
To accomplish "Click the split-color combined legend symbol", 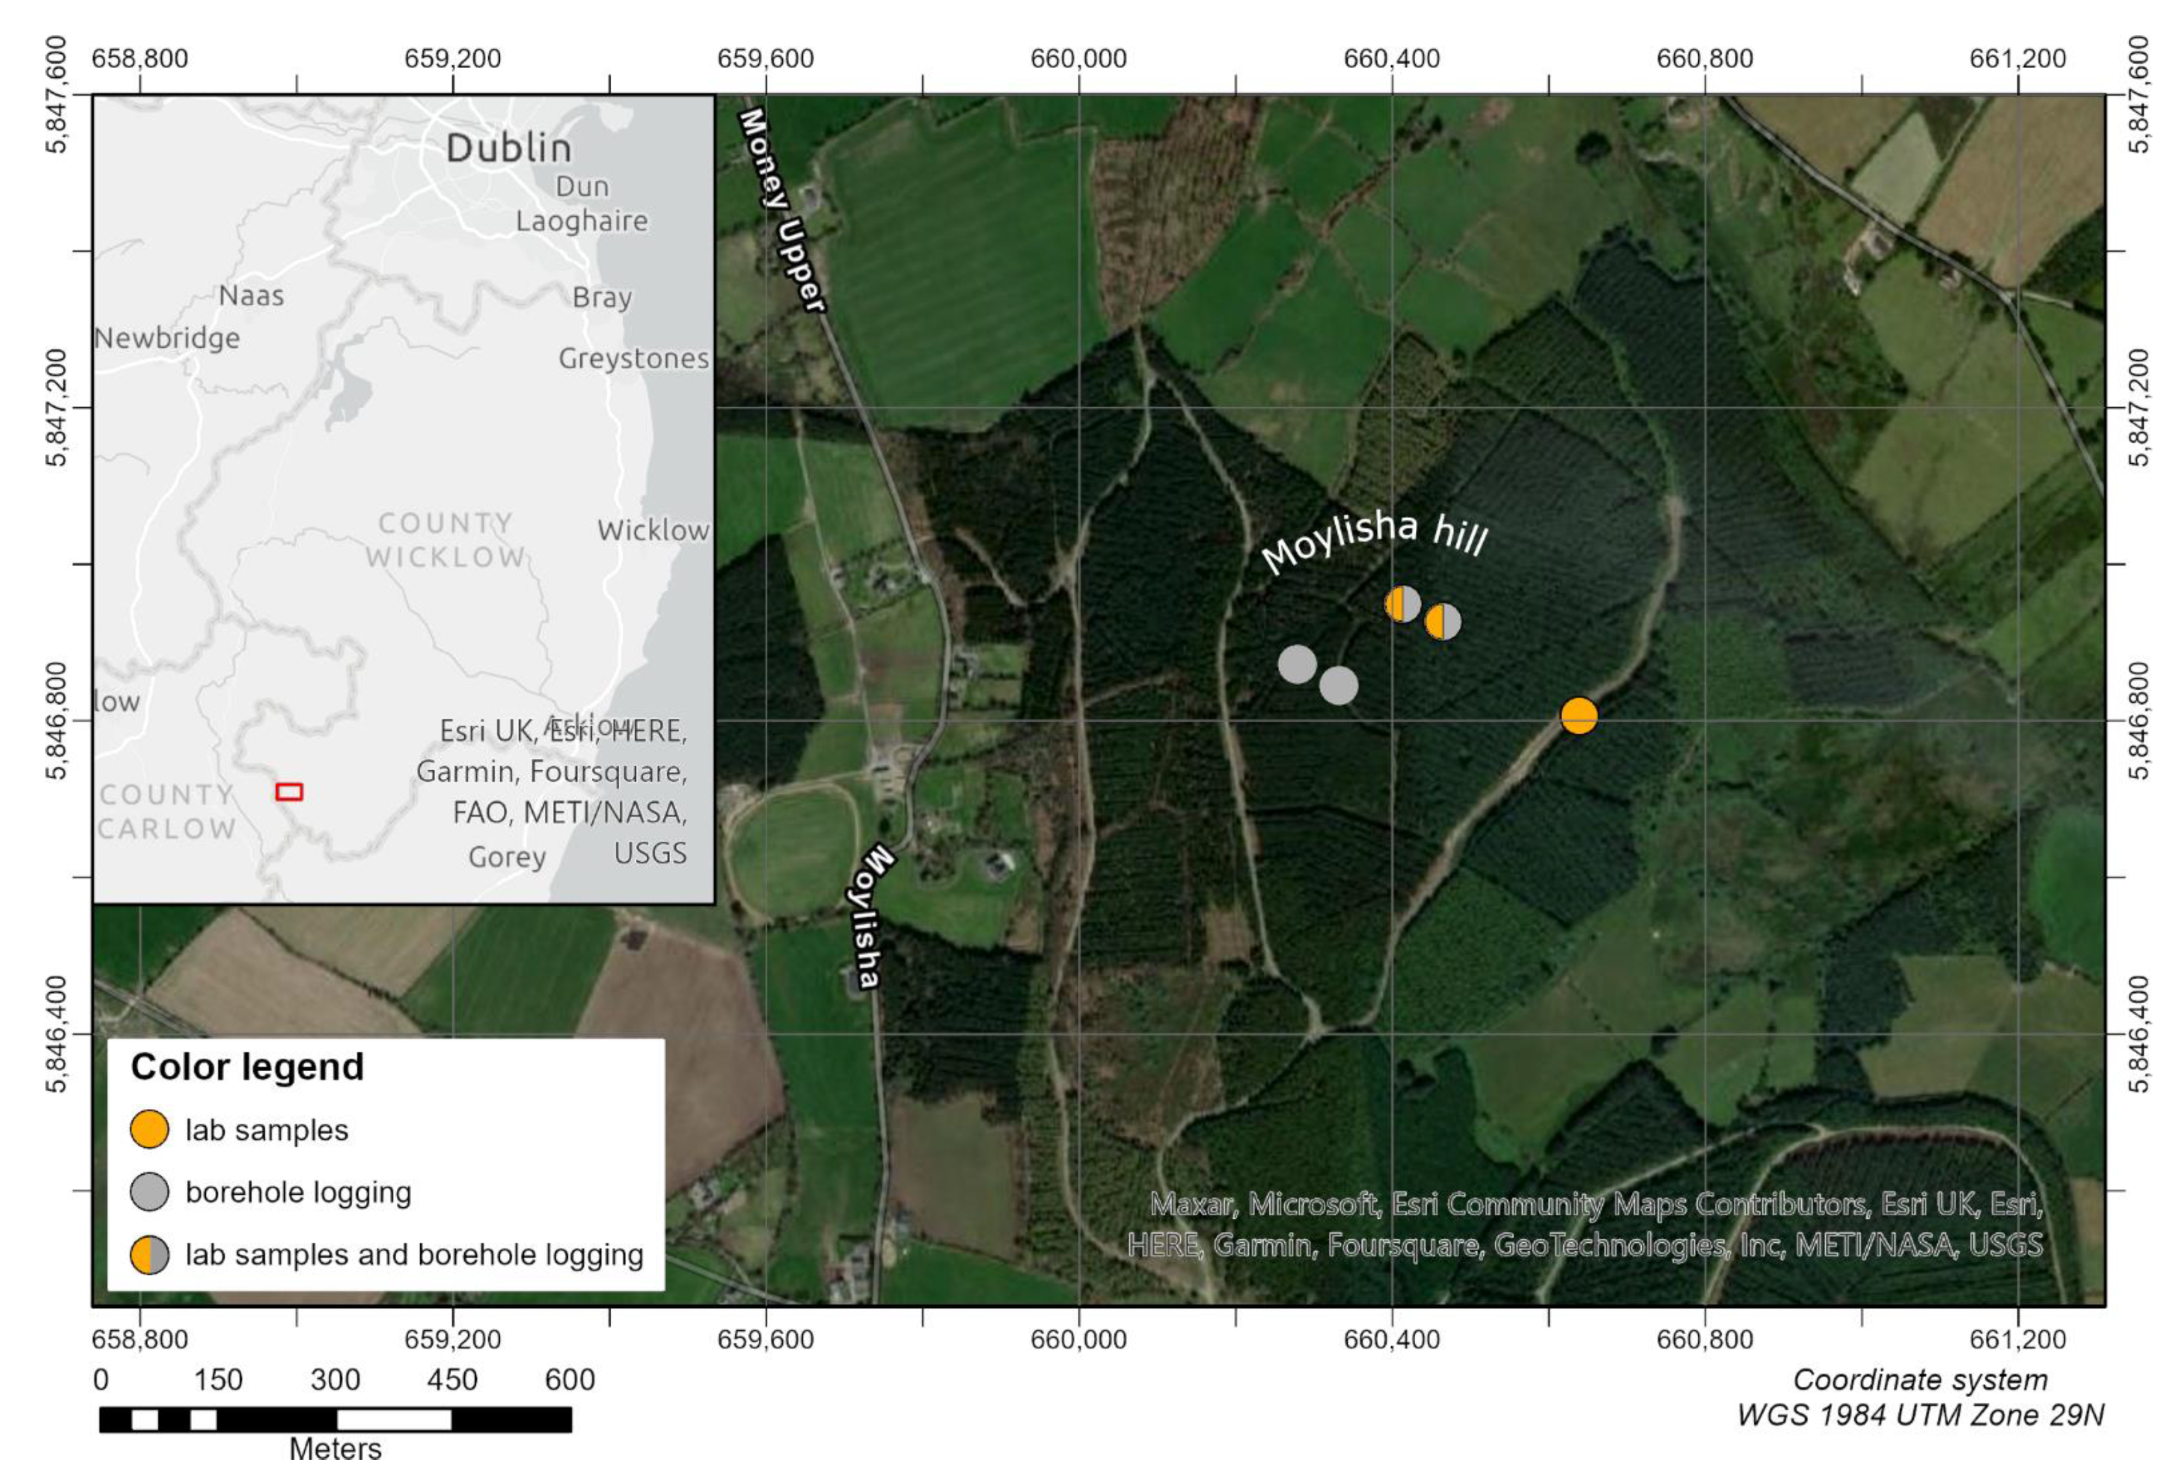I will 150,1255.
